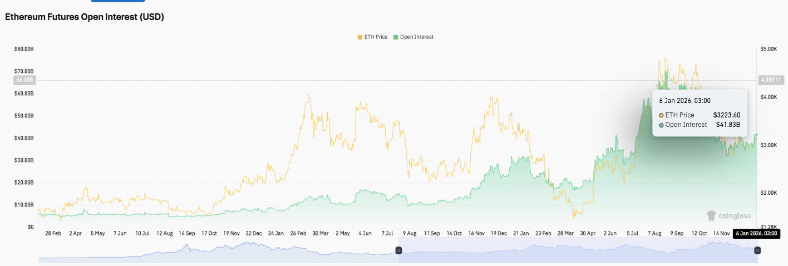Click the Ethereum Futures Open Interest title
This screenshot has width=788, height=266.
(84, 17)
